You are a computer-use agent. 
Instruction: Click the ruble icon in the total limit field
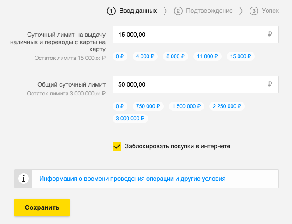coord(270,84)
